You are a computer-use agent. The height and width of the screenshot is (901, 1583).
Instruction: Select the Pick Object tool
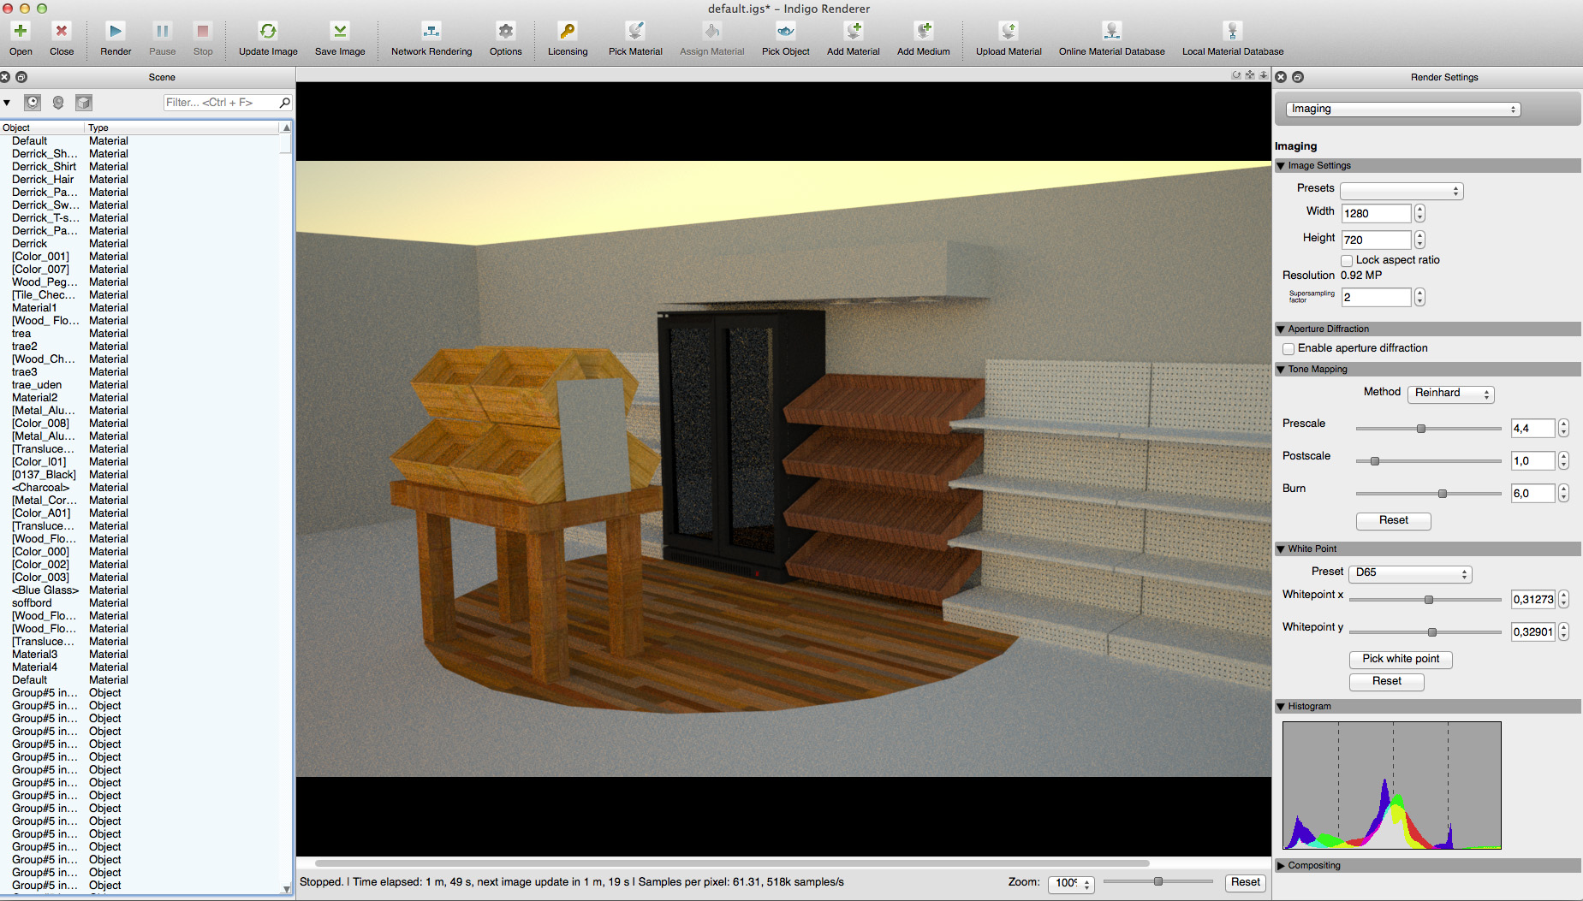(x=785, y=32)
